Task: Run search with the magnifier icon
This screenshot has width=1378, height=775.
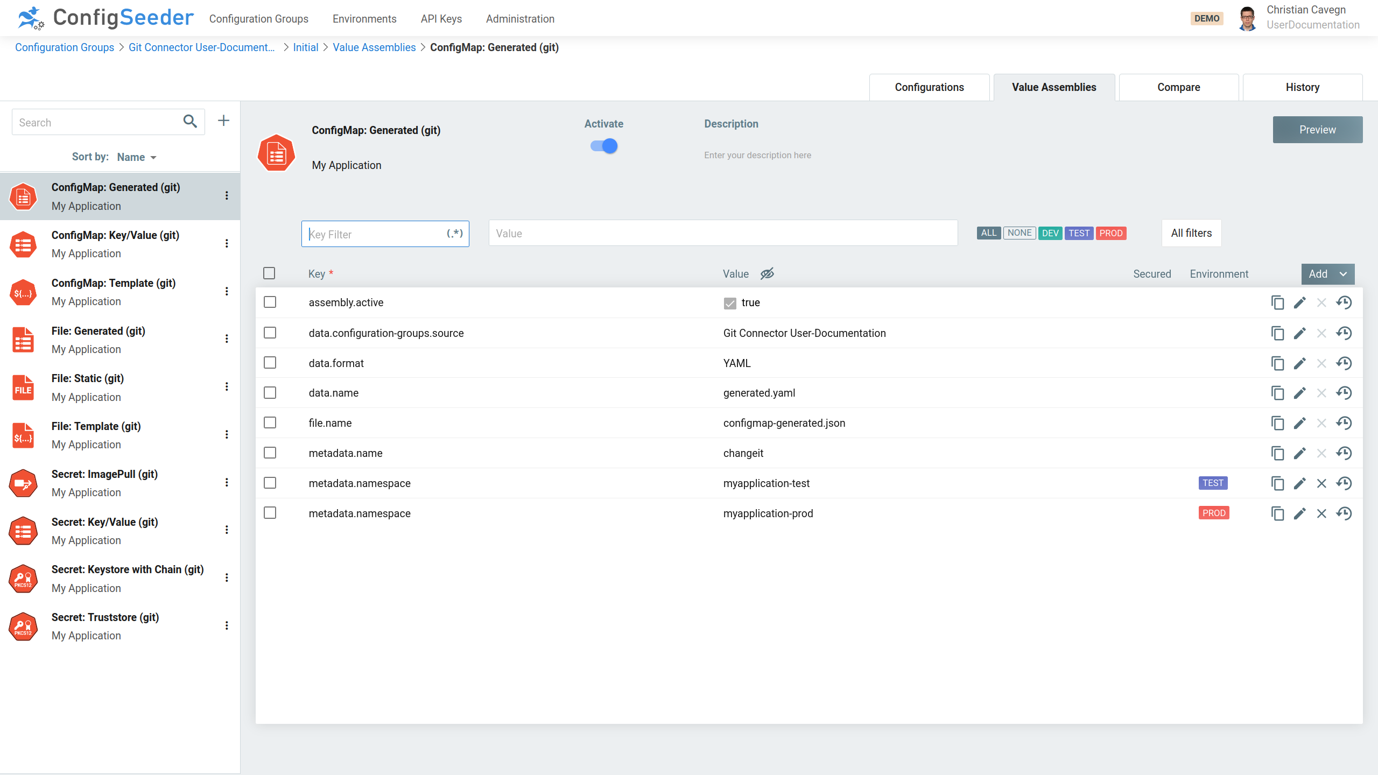Action: pyautogui.click(x=189, y=122)
